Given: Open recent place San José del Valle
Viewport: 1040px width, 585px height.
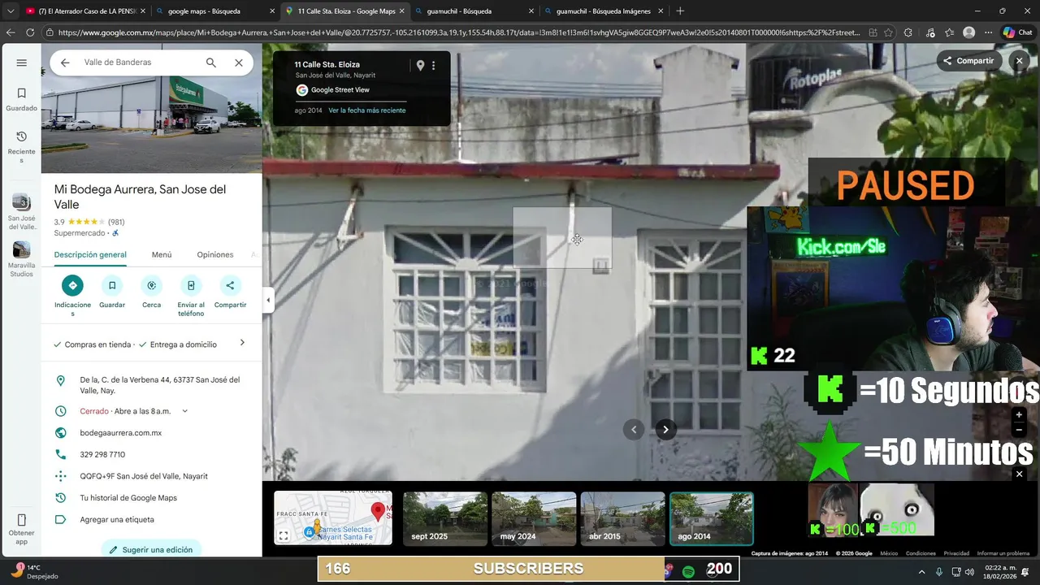Looking at the screenshot, I should (22, 212).
